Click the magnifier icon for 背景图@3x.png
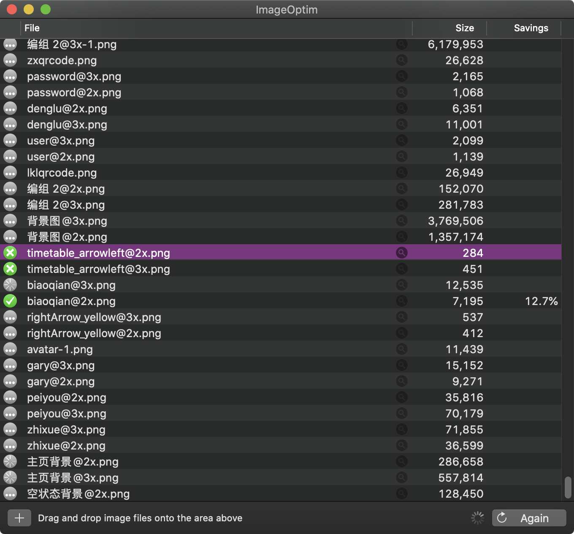 tap(402, 221)
